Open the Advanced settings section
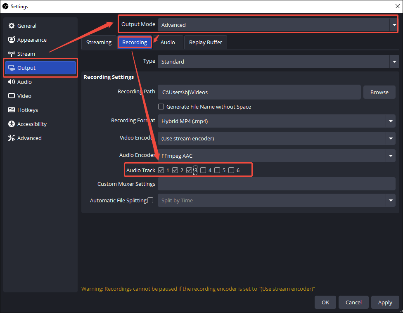 click(x=28, y=138)
